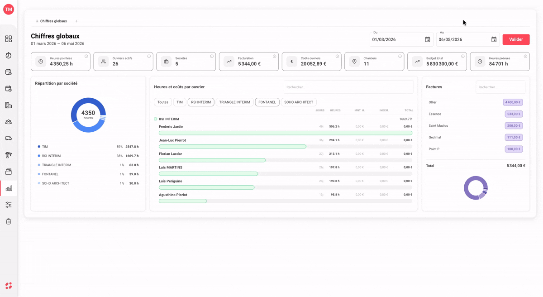Toggle the TRIANGLE INTERIM filter chip

pos(234,102)
